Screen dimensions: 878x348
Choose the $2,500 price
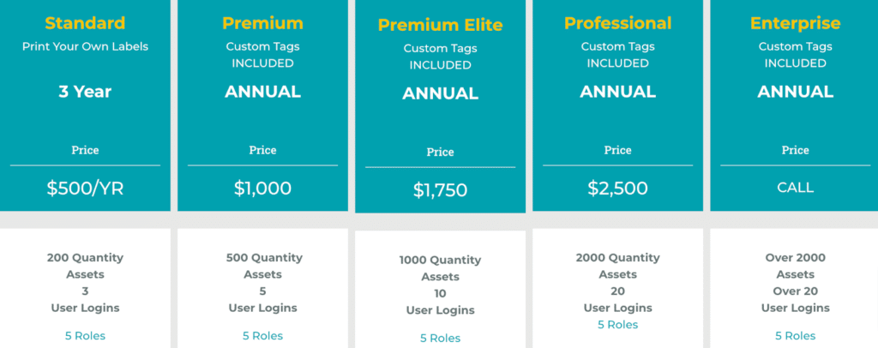(x=617, y=189)
